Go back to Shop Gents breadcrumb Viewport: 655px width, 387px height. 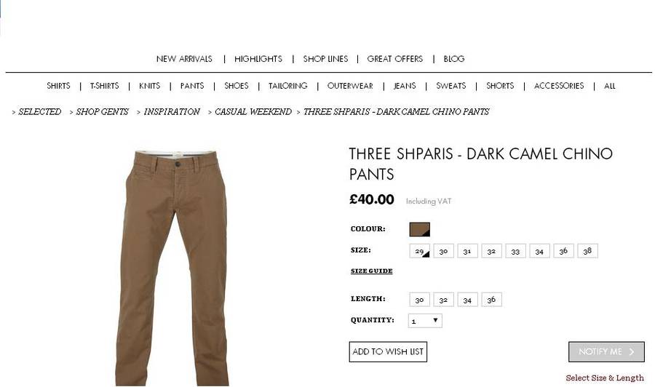tap(103, 112)
